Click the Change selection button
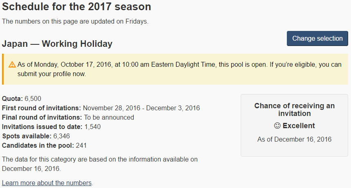The width and height of the screenshot is (351, 188). click(317, 39)
